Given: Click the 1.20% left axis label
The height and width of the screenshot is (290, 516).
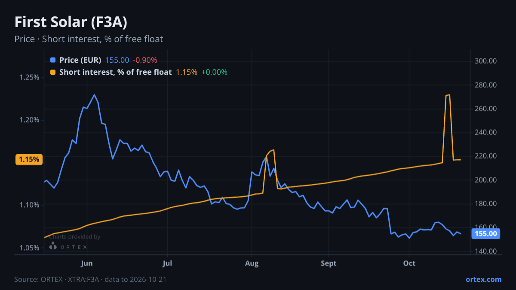Looking at the screenshot, I should 30,120.
